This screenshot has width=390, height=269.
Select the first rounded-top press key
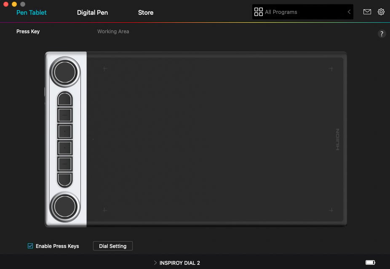(x=65, y=99)
